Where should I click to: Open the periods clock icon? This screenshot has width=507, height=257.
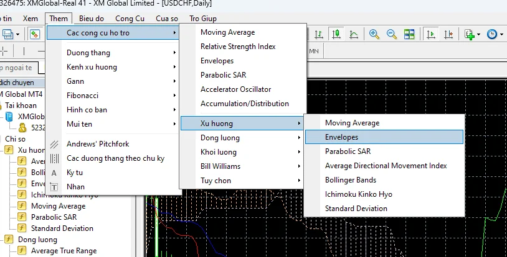(x=491, y=34)
